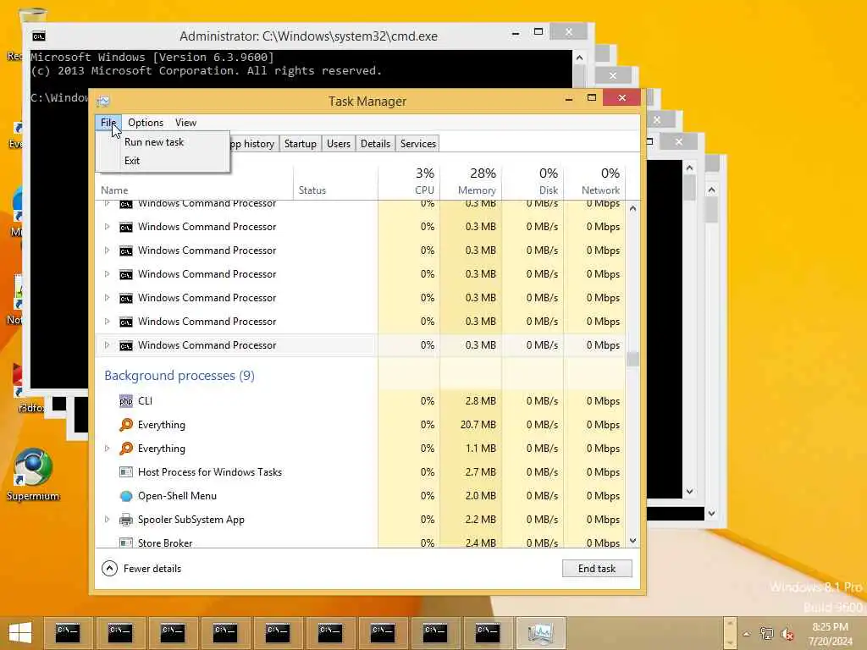Sort by the Network column header
The height and width of the screenshot is (650, 867).
[x=594, y=182]
